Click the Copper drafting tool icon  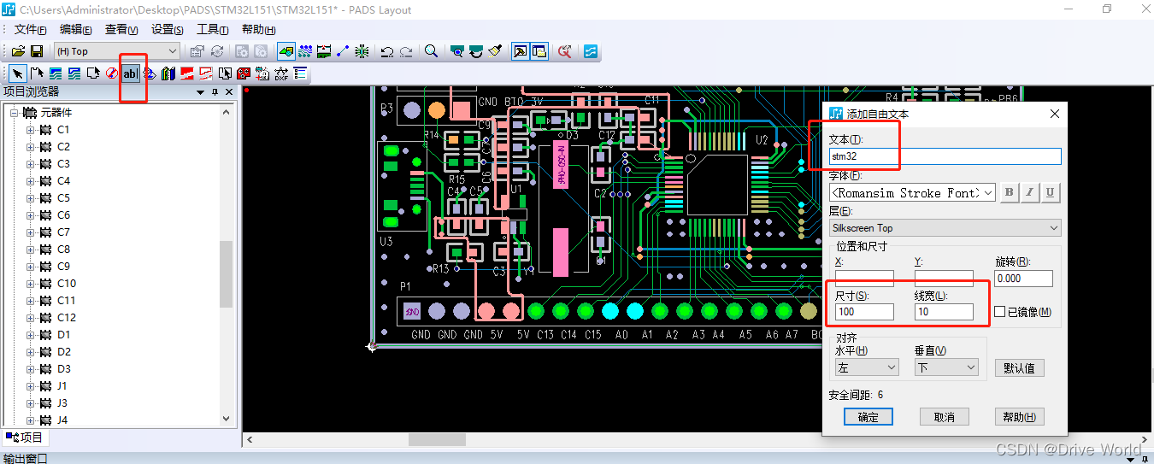(x=56, y=73)
